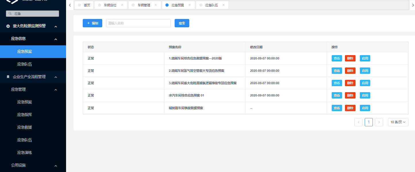This screenshot has height=172, width=415.
Task: Enable 启用 for 水汽车间综合应急预案 01
Action: tap(365, 95)
